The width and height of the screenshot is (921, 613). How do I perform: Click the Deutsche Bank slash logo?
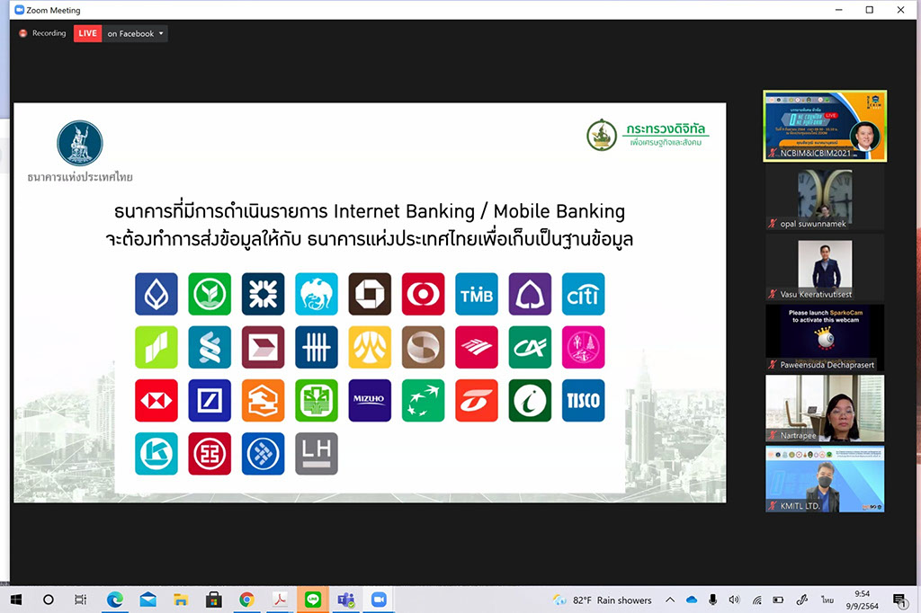point(210,401)
